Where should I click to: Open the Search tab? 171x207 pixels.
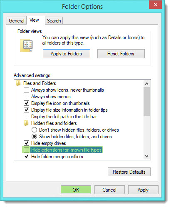54,21
